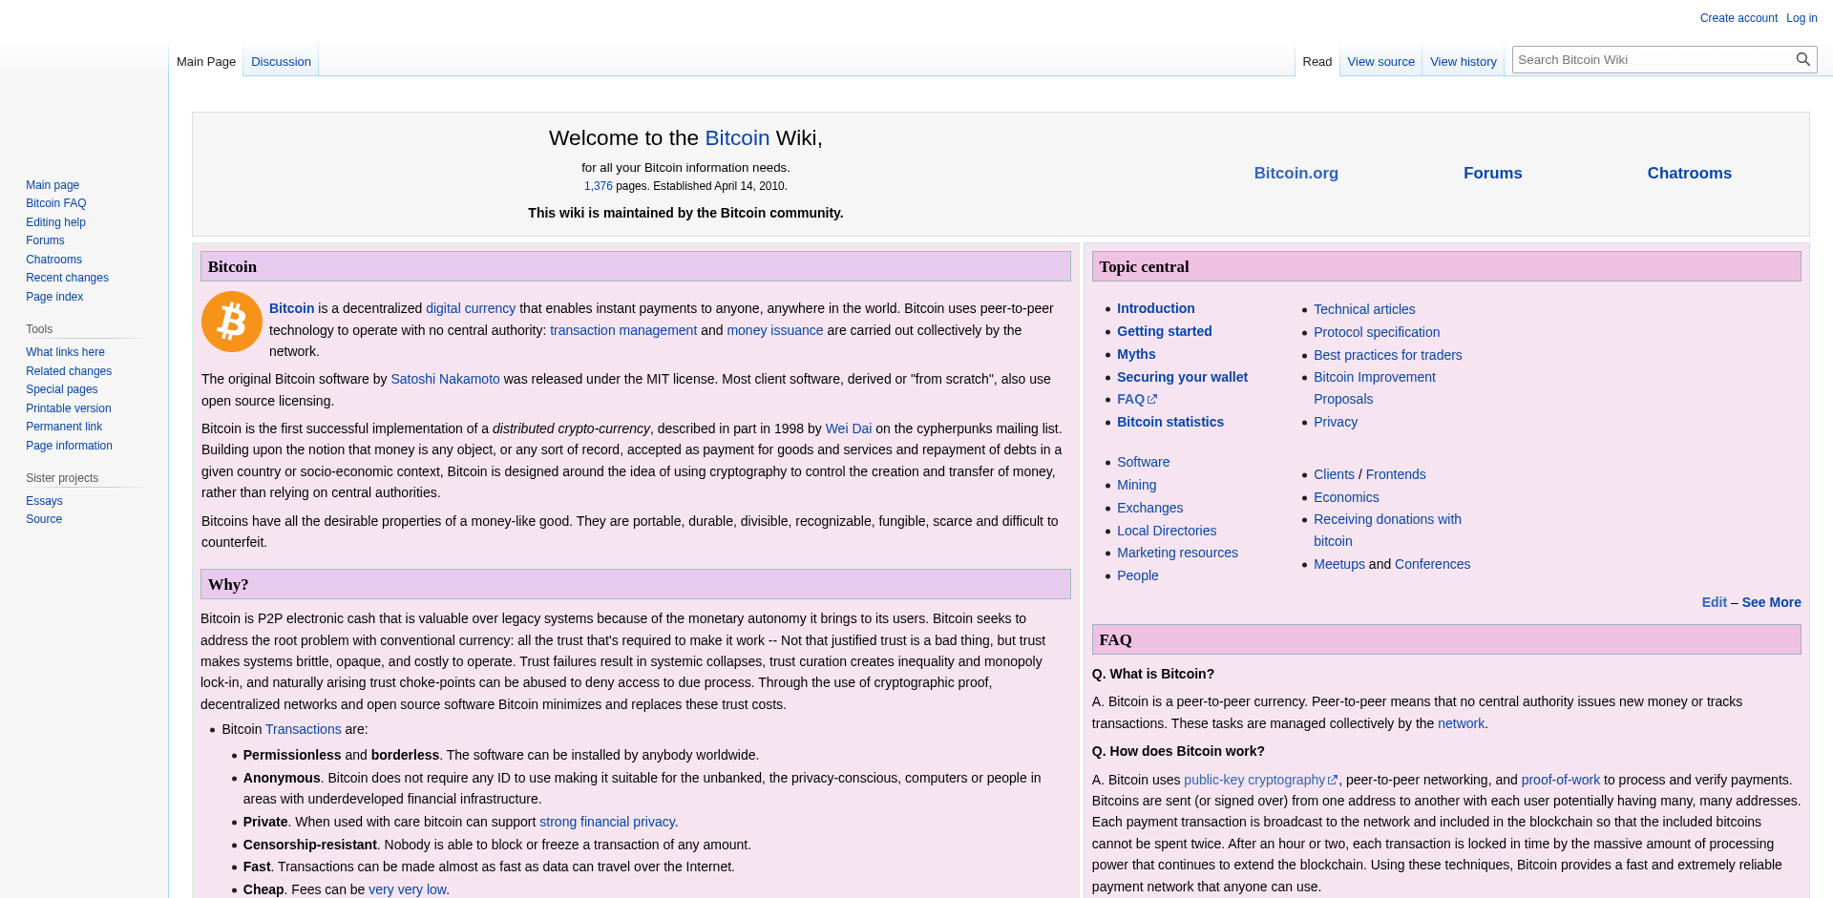The width and height of the screenshot is (1833, 898).
Task: Follow the digital currency link
Action: click(471, 308)
